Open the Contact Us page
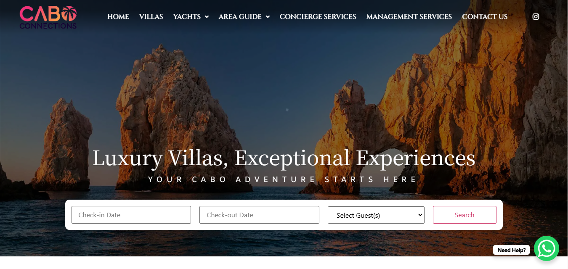The image size is (568, 269). pos(485,17)
